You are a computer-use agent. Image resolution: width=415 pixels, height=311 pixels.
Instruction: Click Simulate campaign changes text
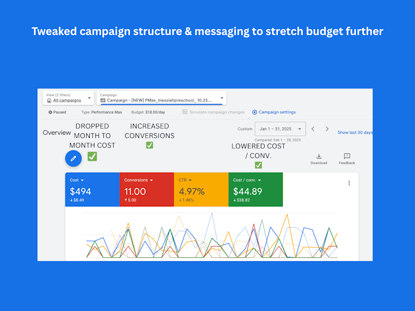click(x=217, y=112)
